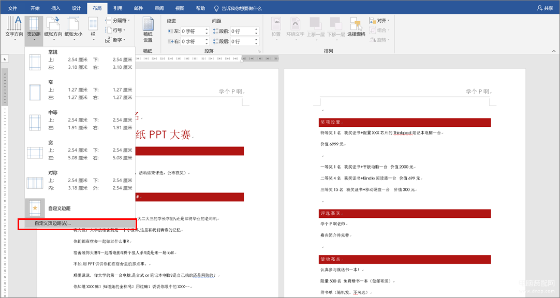Open the 纸张大小 paper size menu
This screenshot has height=298, width=560.
pyautogui.click(x=73, y=29)
